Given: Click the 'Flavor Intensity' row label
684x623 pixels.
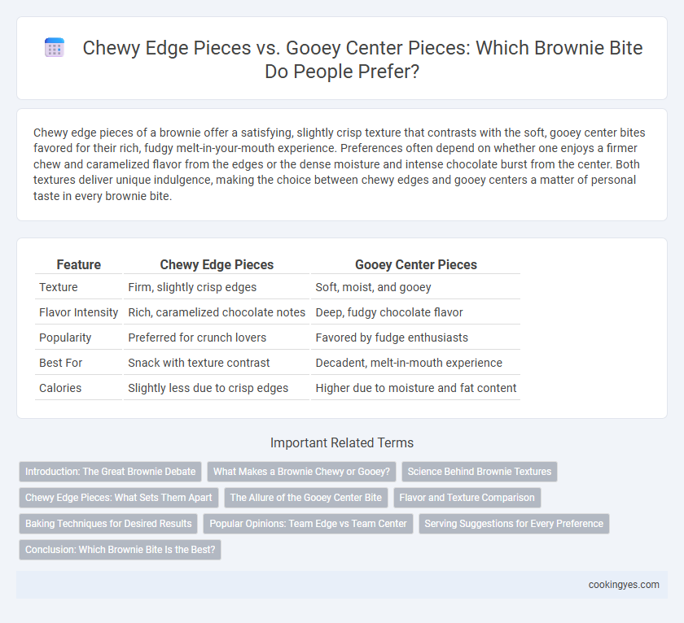Looking at the screenshot, I should pos(78,313).
